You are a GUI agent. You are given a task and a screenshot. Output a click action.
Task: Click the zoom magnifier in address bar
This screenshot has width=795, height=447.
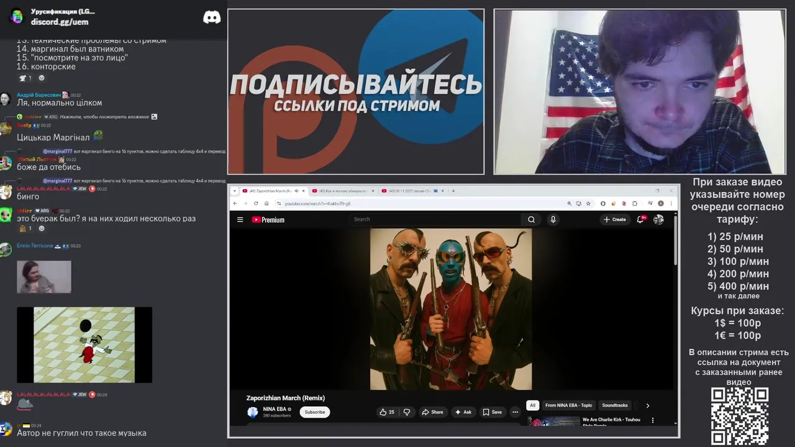(569, 203)
